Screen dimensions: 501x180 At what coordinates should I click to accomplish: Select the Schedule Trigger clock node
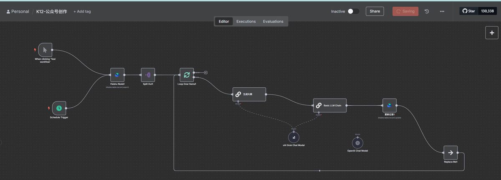click(59, 108)
